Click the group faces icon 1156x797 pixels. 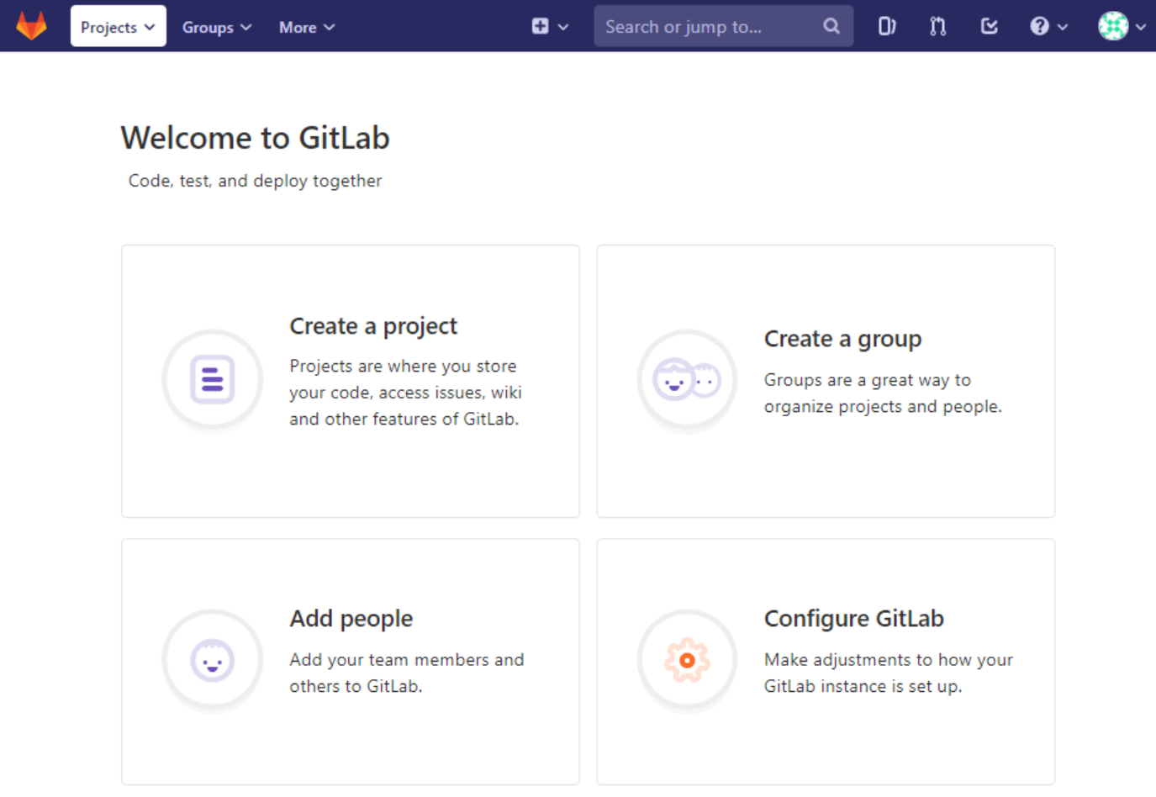pyautogui.click(x=688, y=381)
